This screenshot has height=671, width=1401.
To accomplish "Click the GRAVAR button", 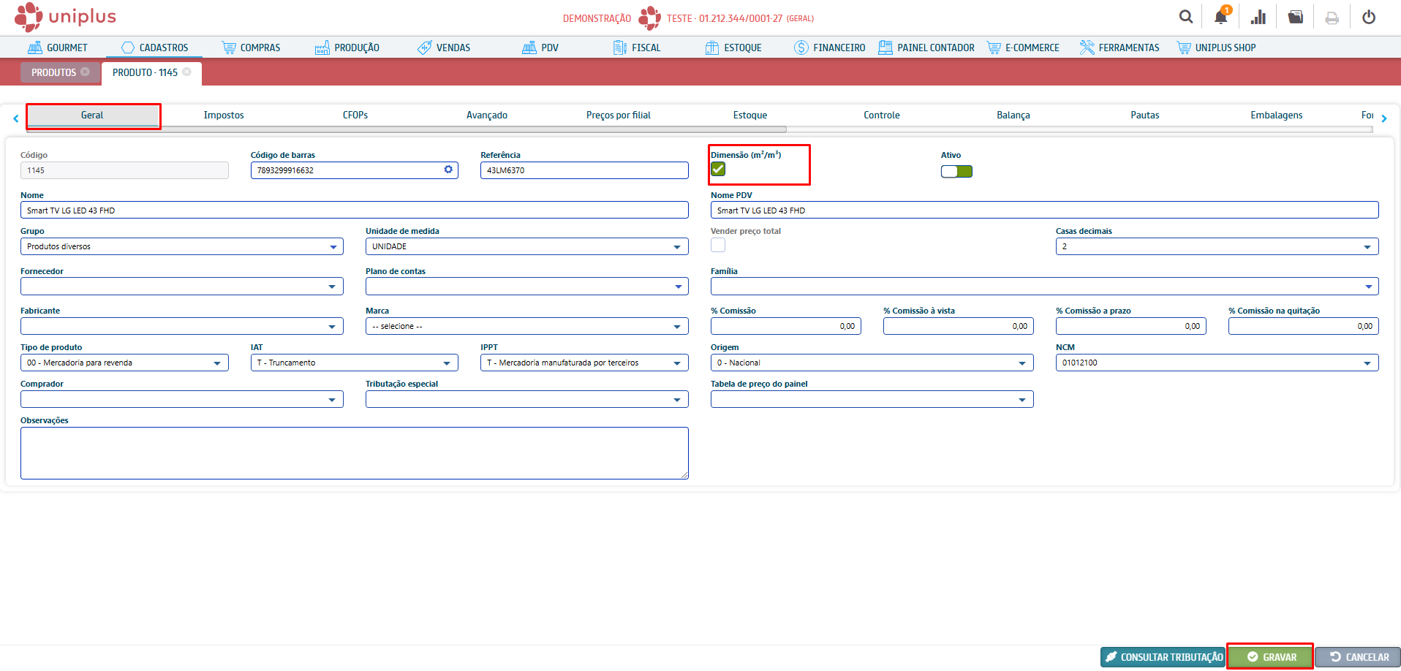I will click(x=1271, y=656).
